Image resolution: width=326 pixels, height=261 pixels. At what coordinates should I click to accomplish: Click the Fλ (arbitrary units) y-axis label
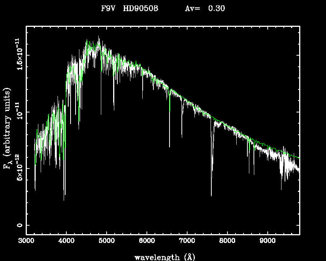click(x=8, y=128)
